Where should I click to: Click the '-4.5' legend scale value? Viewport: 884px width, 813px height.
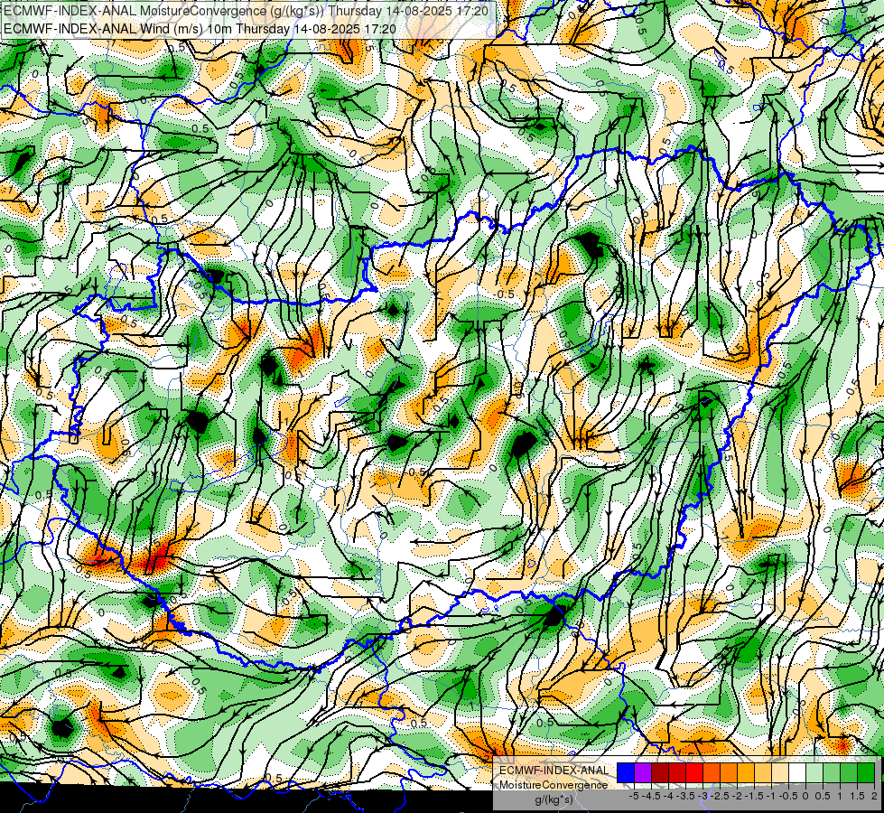650,796
